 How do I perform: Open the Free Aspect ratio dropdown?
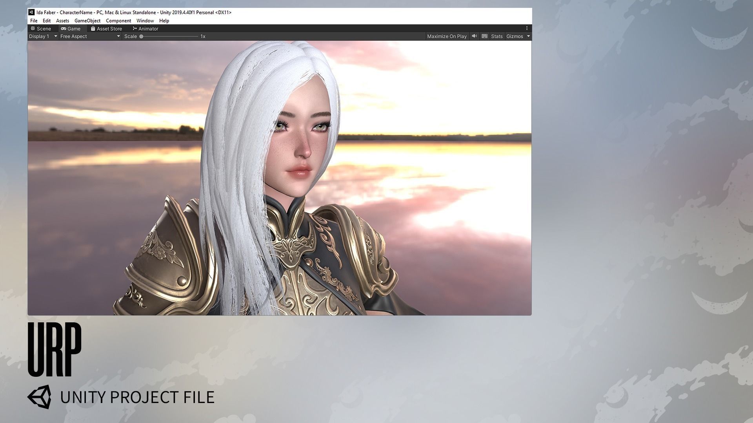(x=90, y=36)
